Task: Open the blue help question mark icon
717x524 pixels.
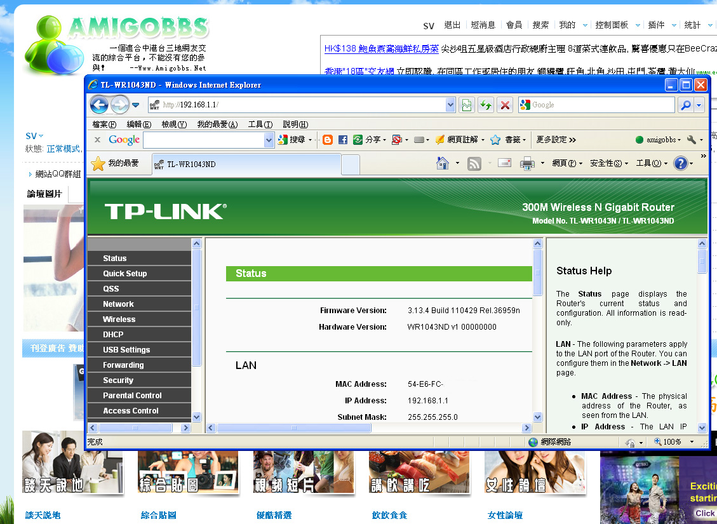Action: coord(680,164)
